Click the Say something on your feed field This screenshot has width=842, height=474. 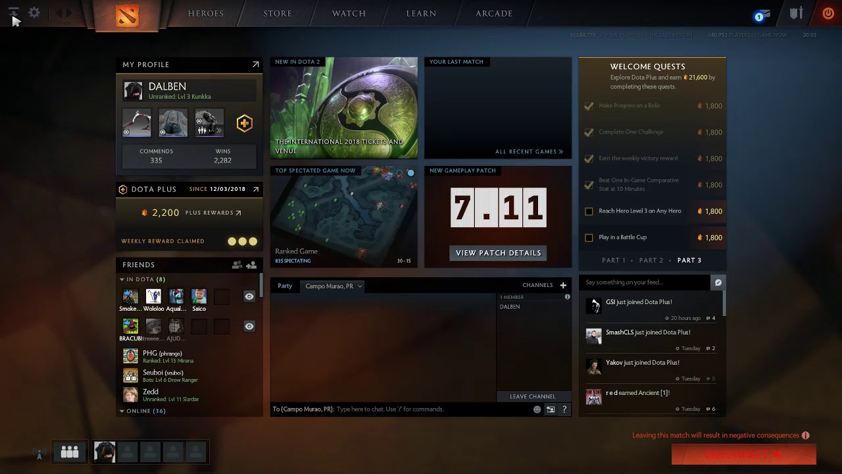(x=645, y=282)
